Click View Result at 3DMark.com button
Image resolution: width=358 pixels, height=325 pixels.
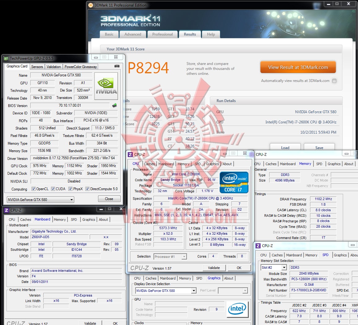pos(298,67)
